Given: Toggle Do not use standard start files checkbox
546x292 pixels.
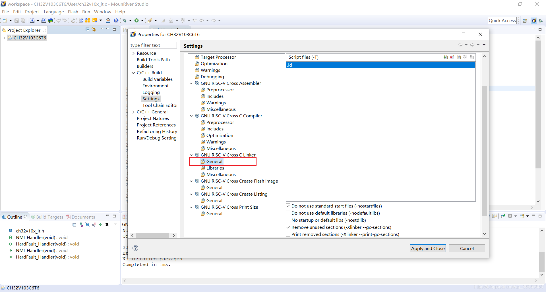Looking at the screenshot, I should click(288, 206).
